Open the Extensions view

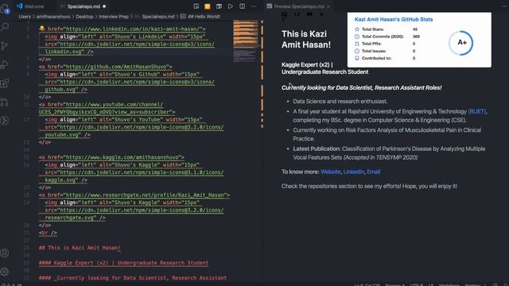5,83
